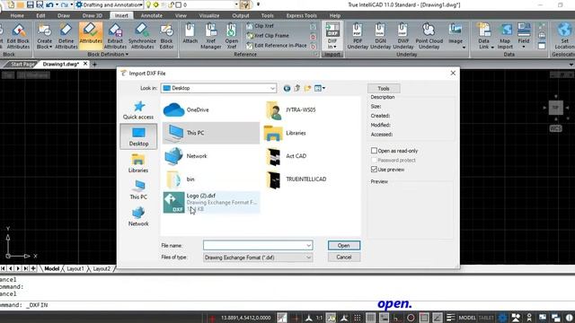The image size is (575, 323).
Task: Choose the Attach reference tool
Action: point(190,34)
